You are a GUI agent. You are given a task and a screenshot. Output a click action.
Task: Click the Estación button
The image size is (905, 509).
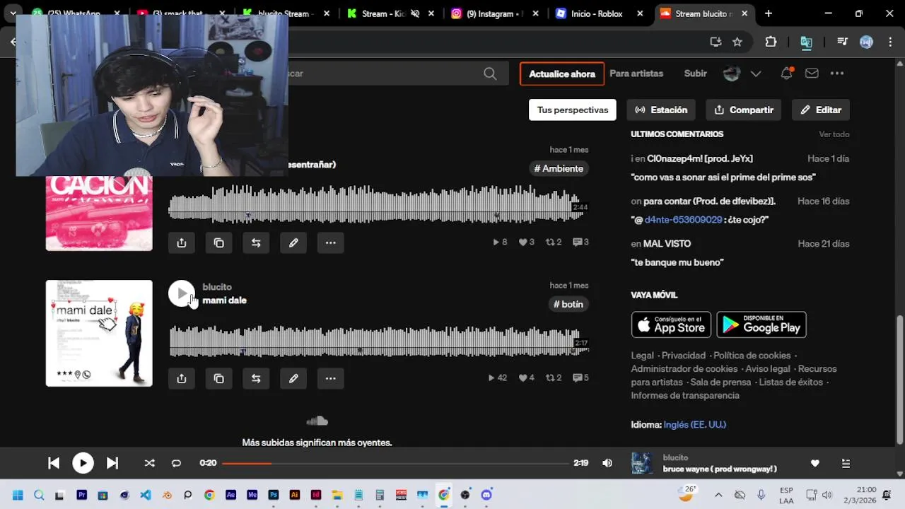click(x=661, y=110)
